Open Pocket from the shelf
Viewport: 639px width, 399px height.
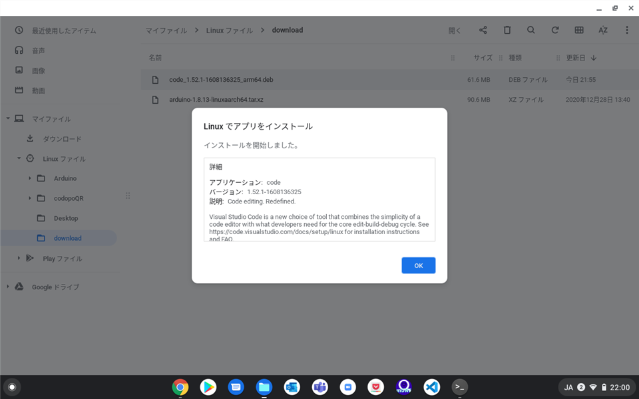[375, 387]
